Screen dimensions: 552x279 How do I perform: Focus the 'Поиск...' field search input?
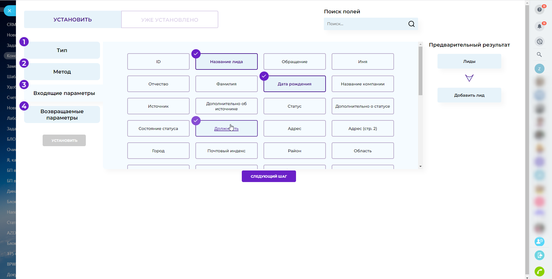(x=365, y=24)
